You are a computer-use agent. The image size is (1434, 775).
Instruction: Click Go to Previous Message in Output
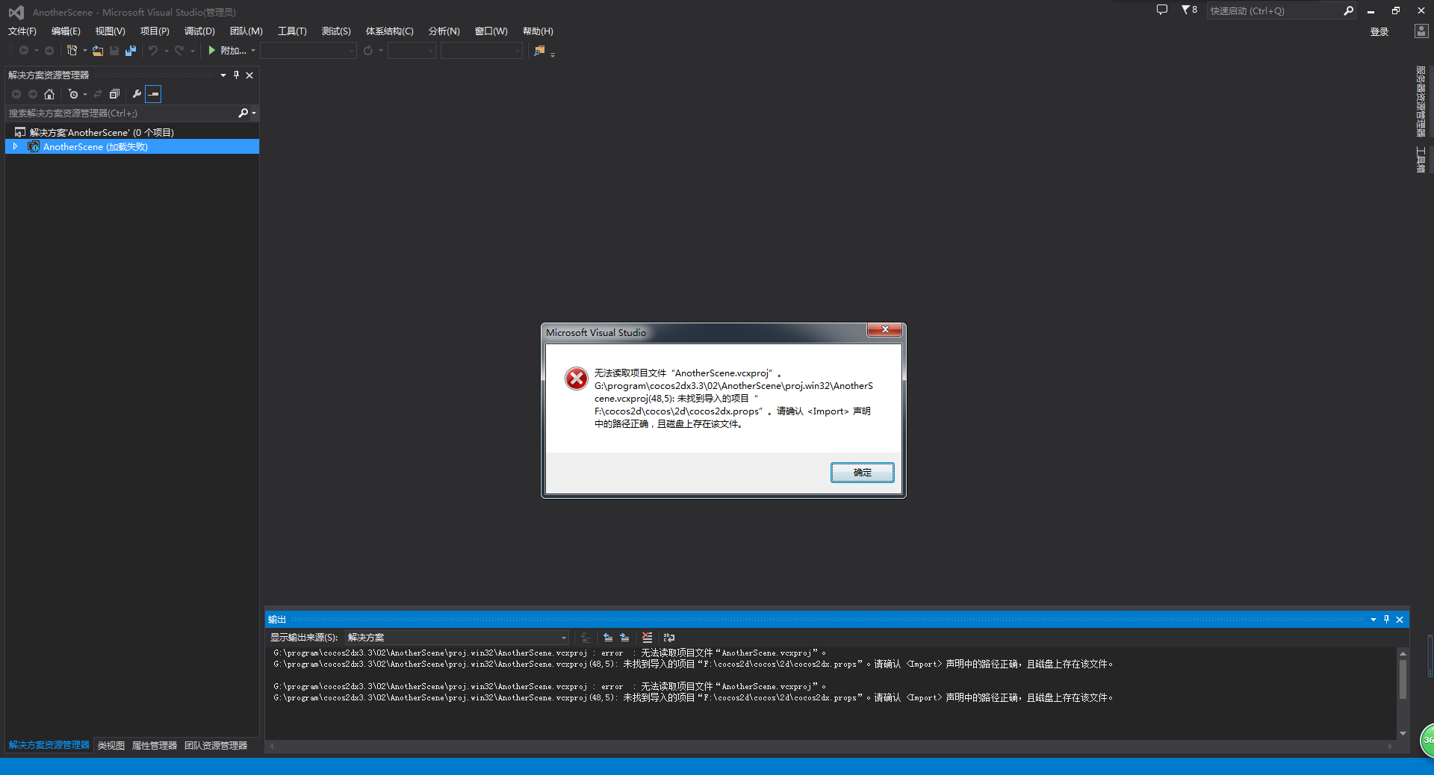click(x=608, y=638)
